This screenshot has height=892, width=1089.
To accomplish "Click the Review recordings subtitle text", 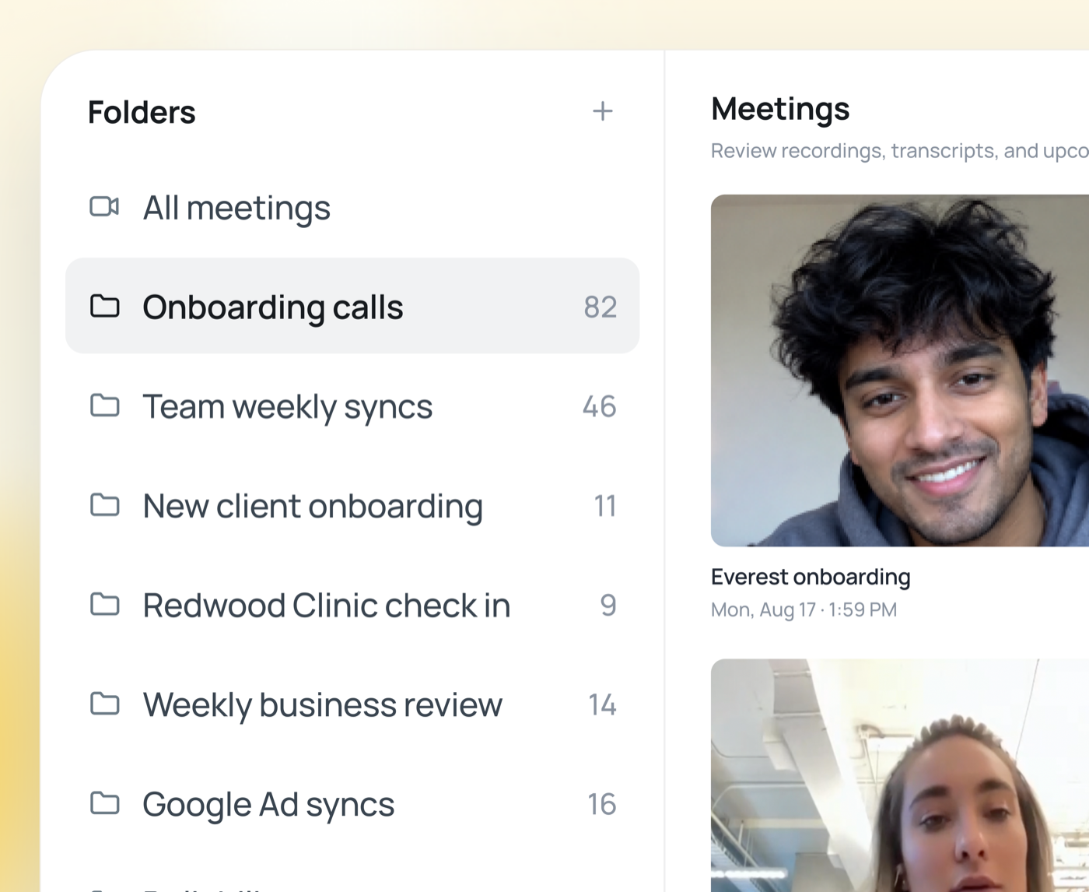I will click(x=900, y=150).
